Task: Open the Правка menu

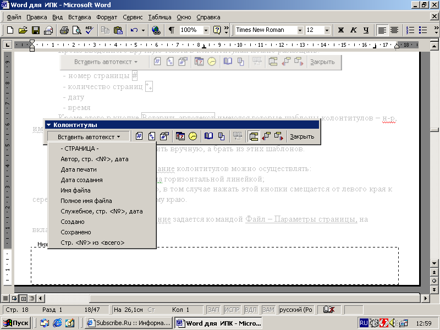Action: click(36, 17)
